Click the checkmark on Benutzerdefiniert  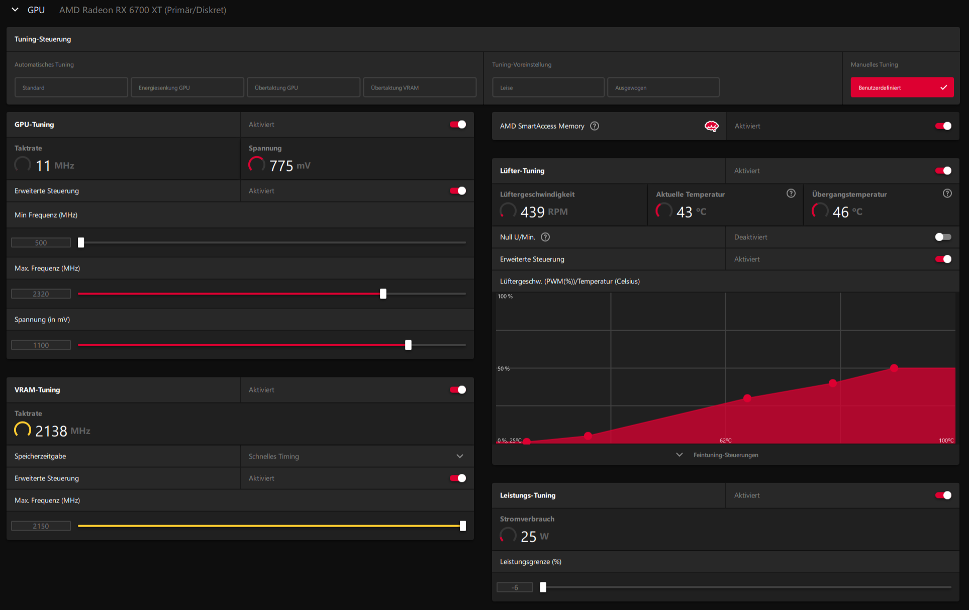click(x=944, y=87)
